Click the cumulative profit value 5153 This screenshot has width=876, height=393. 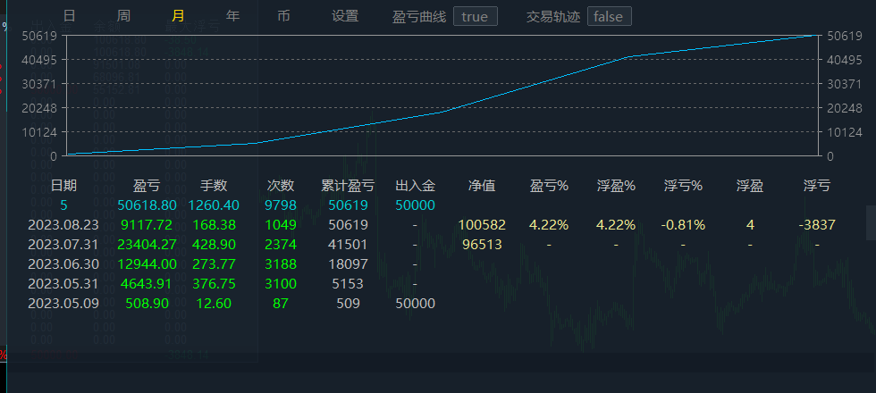pos(348,284)
